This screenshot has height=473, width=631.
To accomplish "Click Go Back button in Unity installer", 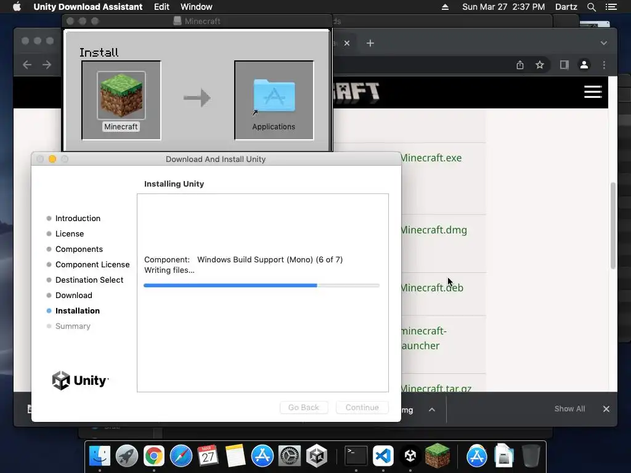I will [303, 408].
